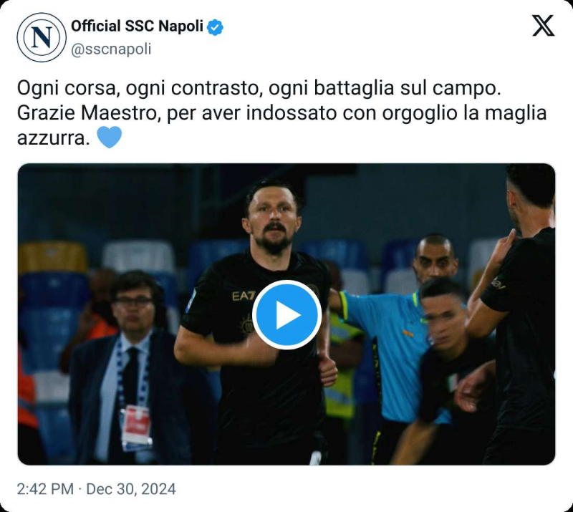
Task: Click the tweet line starting "Ogni corsa"
Action: pyautogui.click(x=258, y=88)
